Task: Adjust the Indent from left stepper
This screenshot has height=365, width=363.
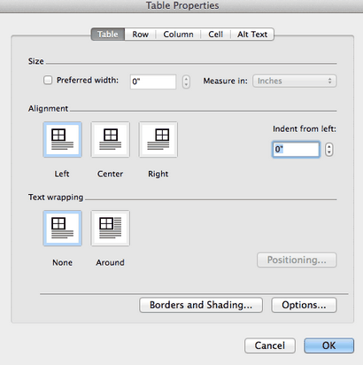Action: [329, 150]
